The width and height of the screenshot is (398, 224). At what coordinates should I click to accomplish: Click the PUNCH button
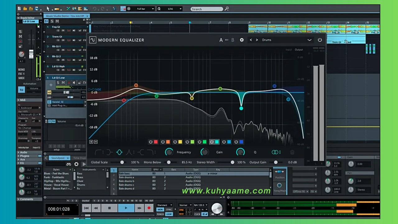tap(160, 214)
